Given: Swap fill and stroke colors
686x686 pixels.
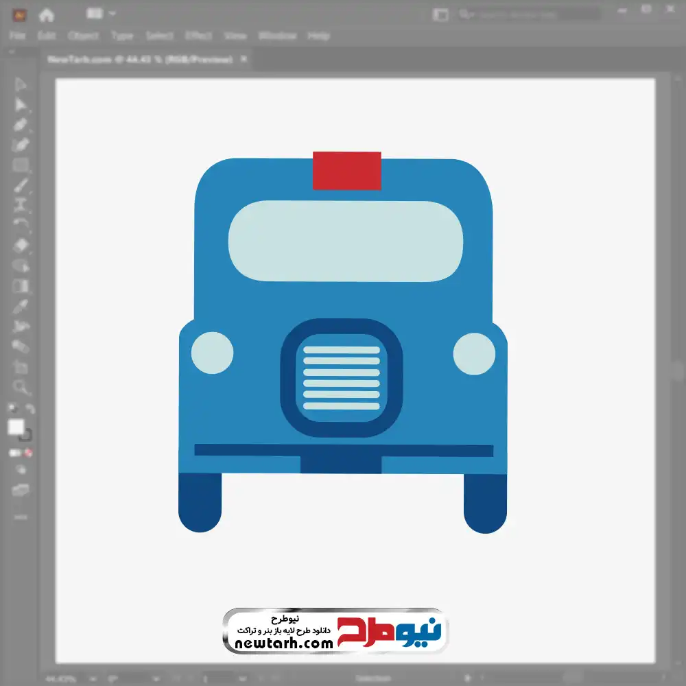Looking at the screenshot, I should point(29,410).
